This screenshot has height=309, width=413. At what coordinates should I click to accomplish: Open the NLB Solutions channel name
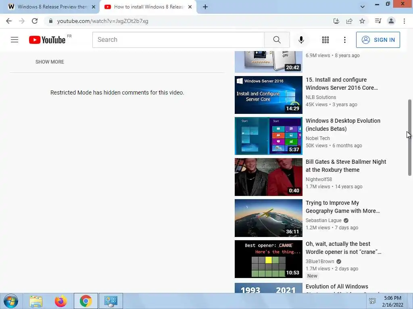pos(321,97)
